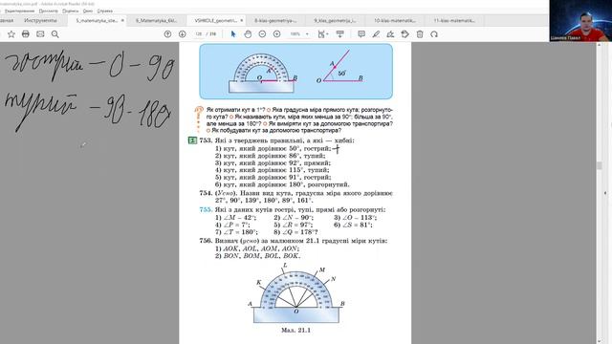Viewport: 612px width, 344px height.
Task: Send the file by email via the envelope icon
Action: tap(40, 34)
